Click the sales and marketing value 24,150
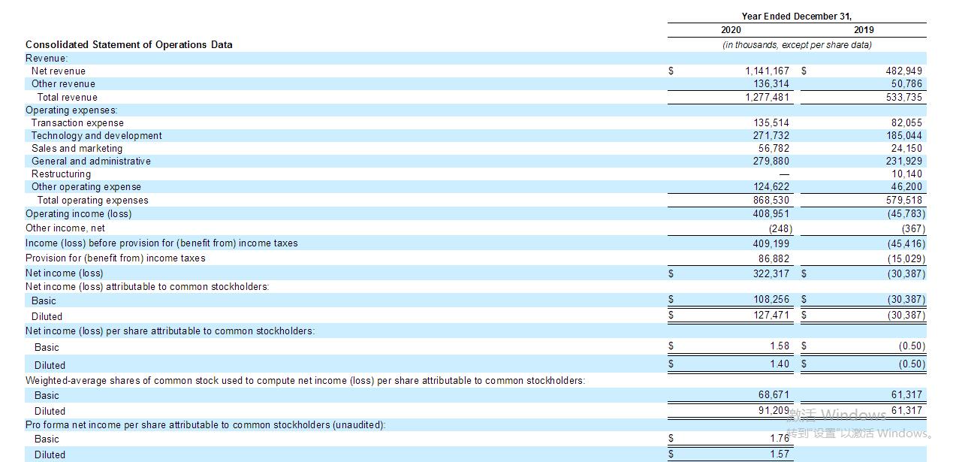 [x=907, y=149]
